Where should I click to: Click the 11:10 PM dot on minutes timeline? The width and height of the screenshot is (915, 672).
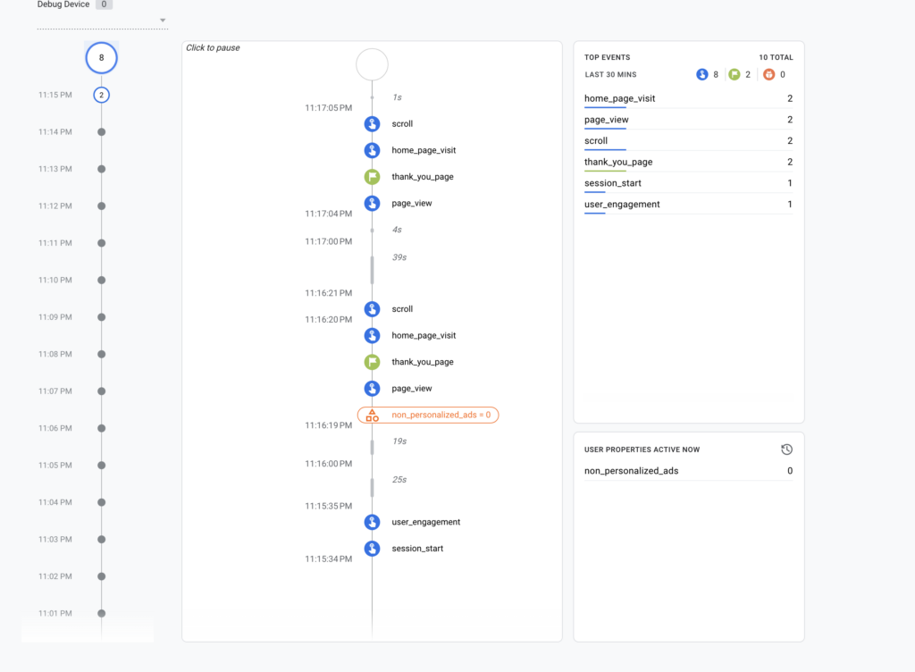101,281
